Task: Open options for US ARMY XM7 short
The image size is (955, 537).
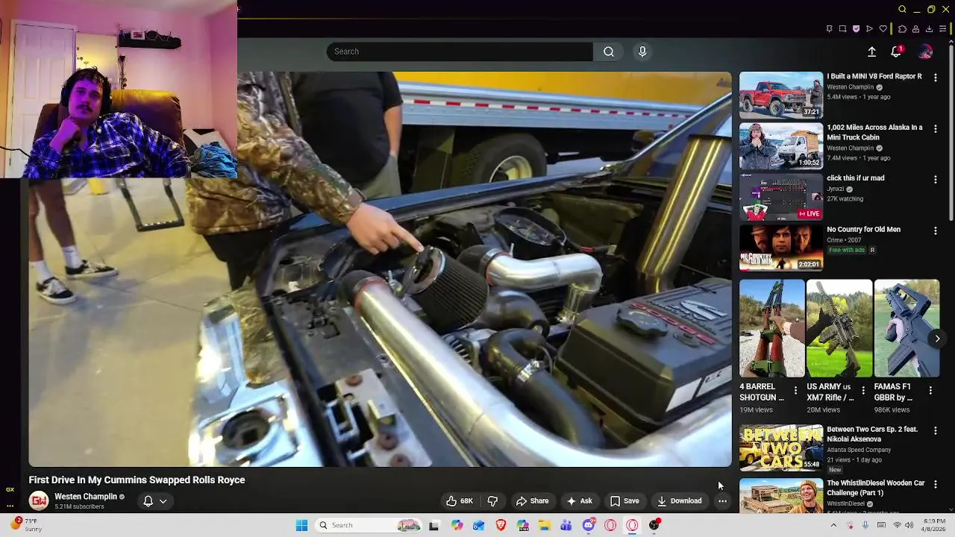Action: click(x=863, y=391)
